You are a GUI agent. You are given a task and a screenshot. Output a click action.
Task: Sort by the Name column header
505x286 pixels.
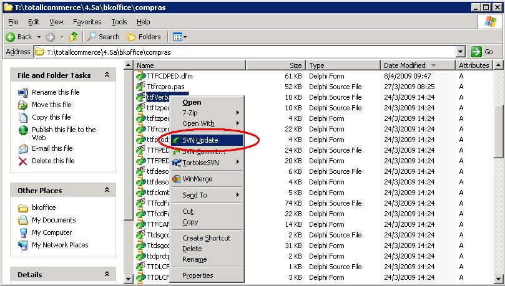tap(190, 65)
